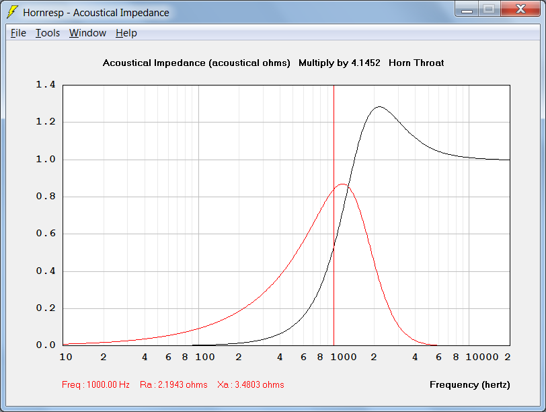The height and width of the screenshot is (412, 546).
Task: Click the peak of the black resistance curve
Action: click(x=379, y=107)
